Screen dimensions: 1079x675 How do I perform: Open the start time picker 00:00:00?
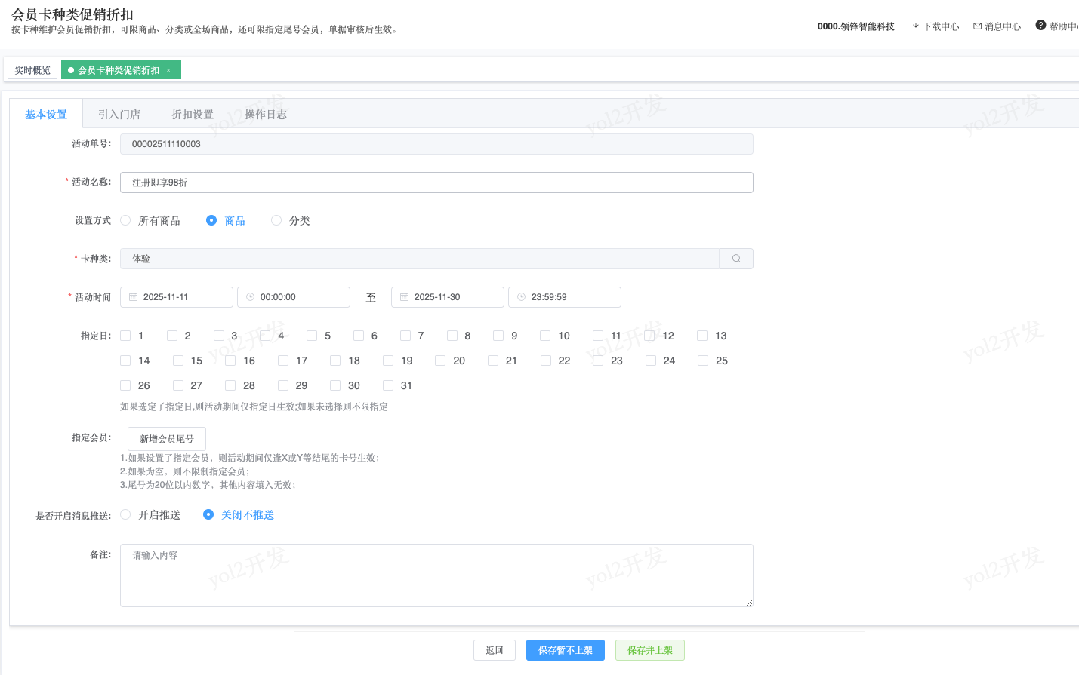tap(294, 297)
